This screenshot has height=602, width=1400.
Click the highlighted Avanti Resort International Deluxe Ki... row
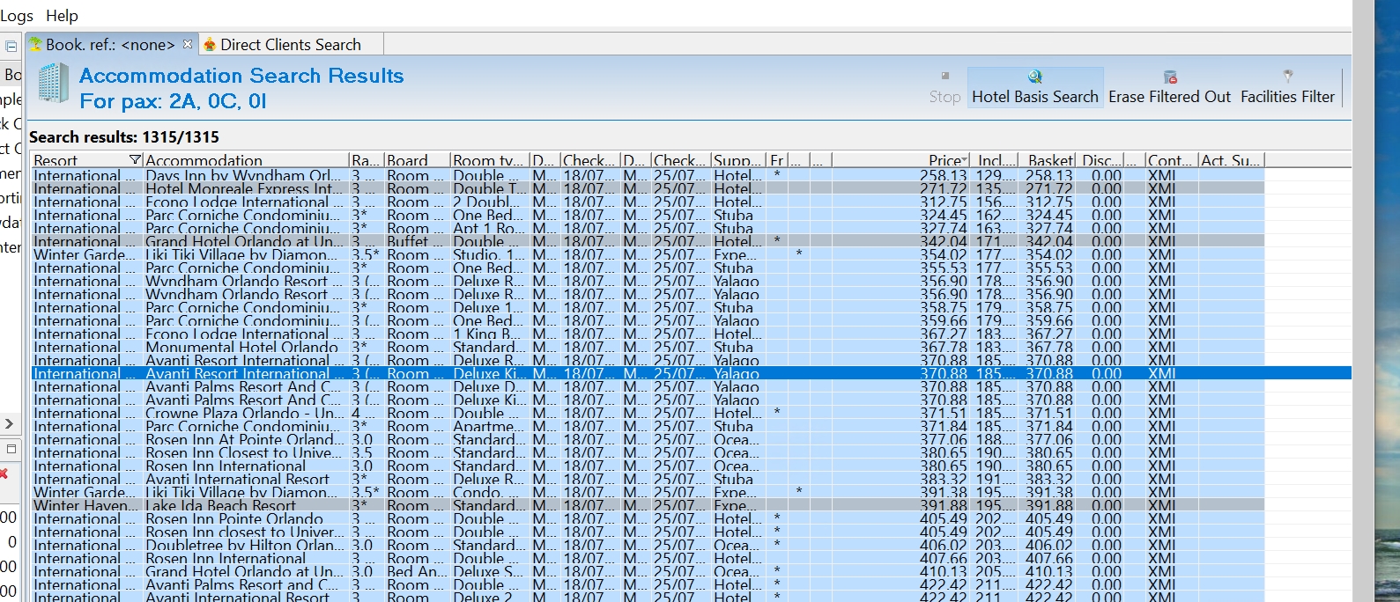click(691, 373)
